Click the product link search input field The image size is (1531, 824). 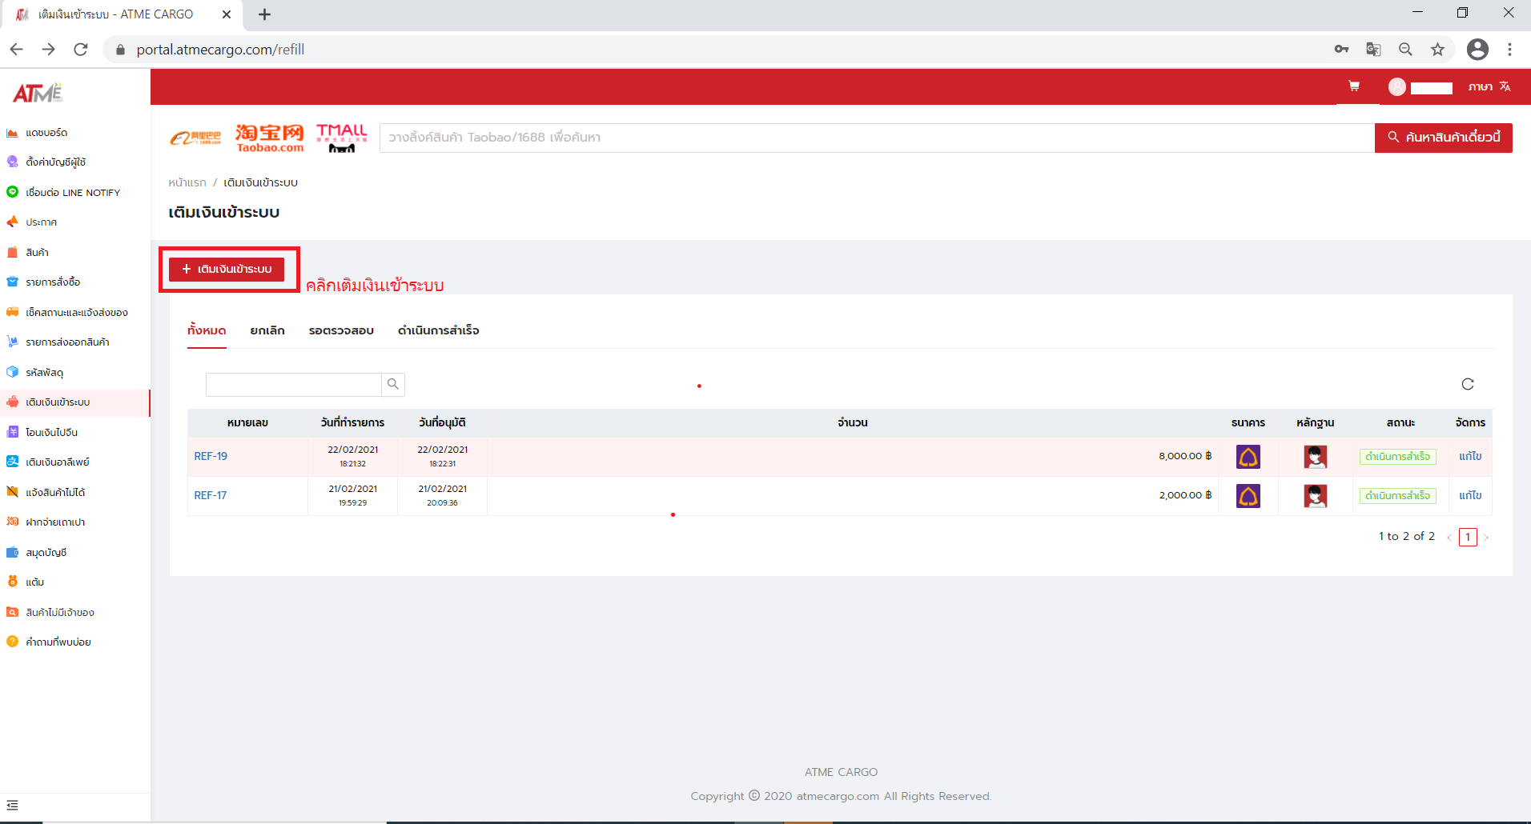[x=876, y=138]
